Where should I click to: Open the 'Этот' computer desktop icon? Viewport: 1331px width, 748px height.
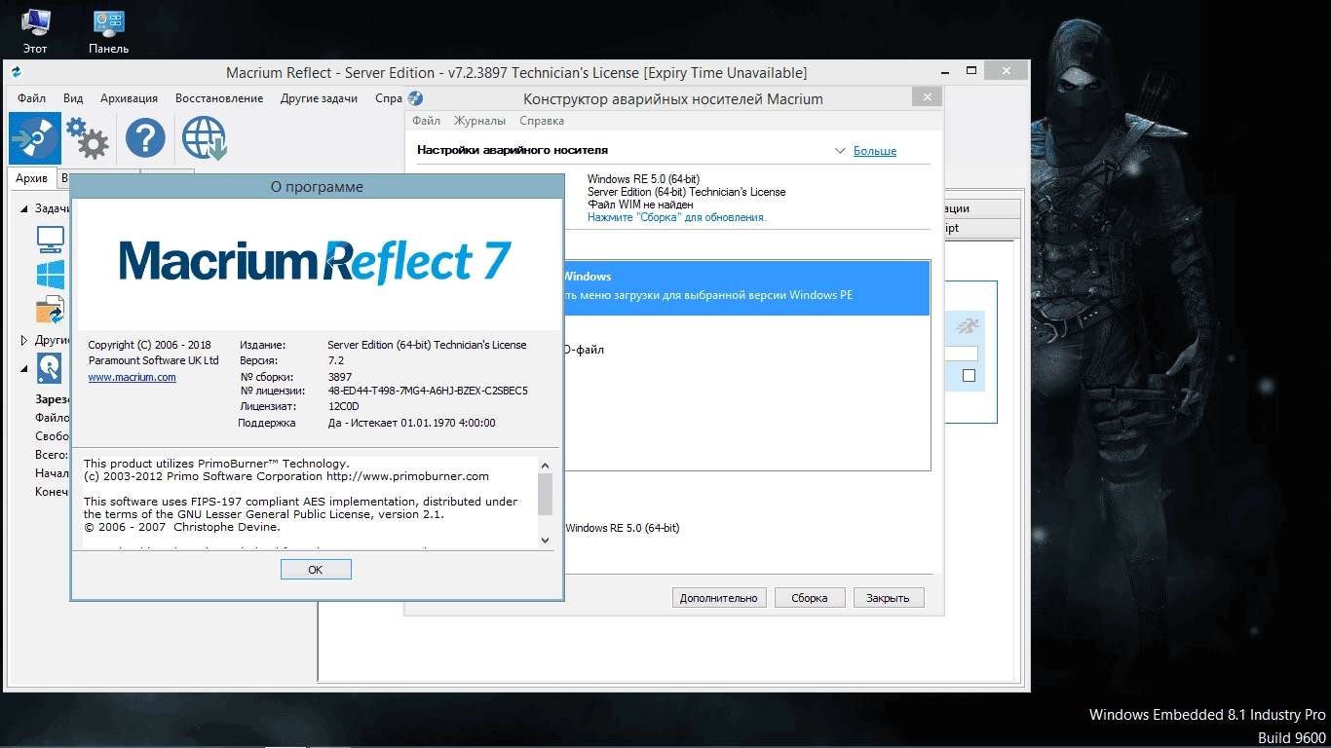tap(35, 31)
